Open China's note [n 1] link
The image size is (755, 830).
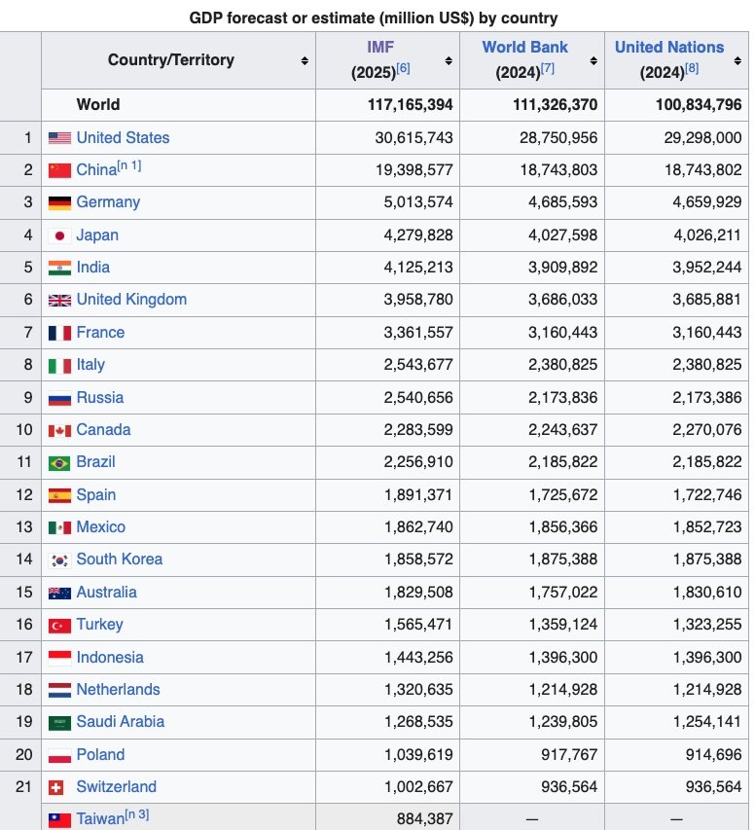pyautogui.click(x=129, y=165)
